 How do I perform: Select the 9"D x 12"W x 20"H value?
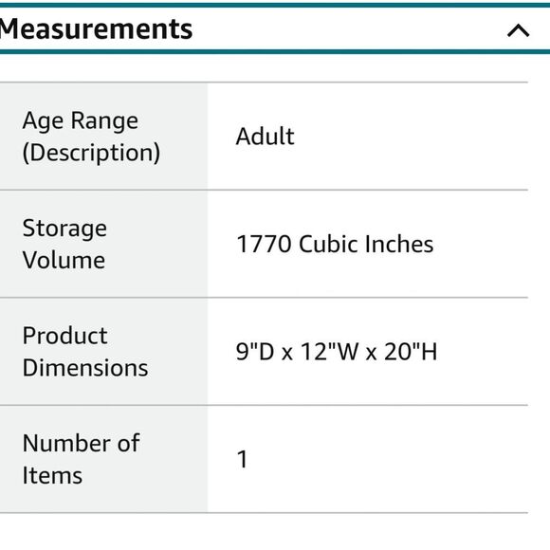[337, 352]
